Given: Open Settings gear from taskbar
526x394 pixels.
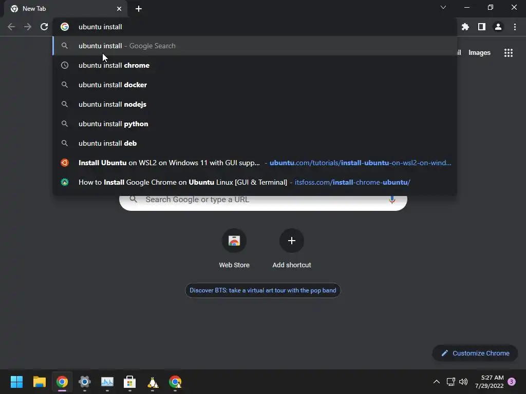Looking at the screenshot, I should coord(85,382).
